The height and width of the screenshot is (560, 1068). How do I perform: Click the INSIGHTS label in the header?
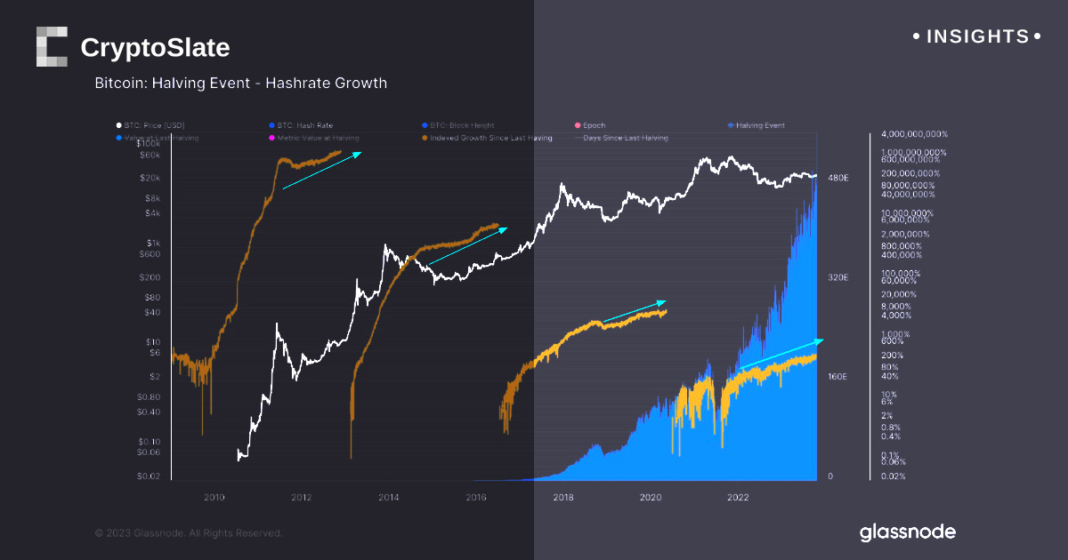(976, 37)
